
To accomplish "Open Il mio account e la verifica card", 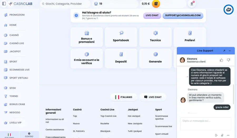I will [x=87, y=58].
